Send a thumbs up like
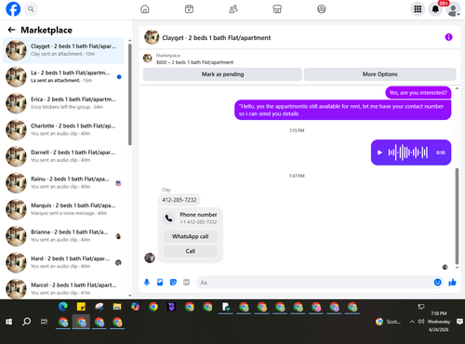465x344 pixels. coord(452,283)
